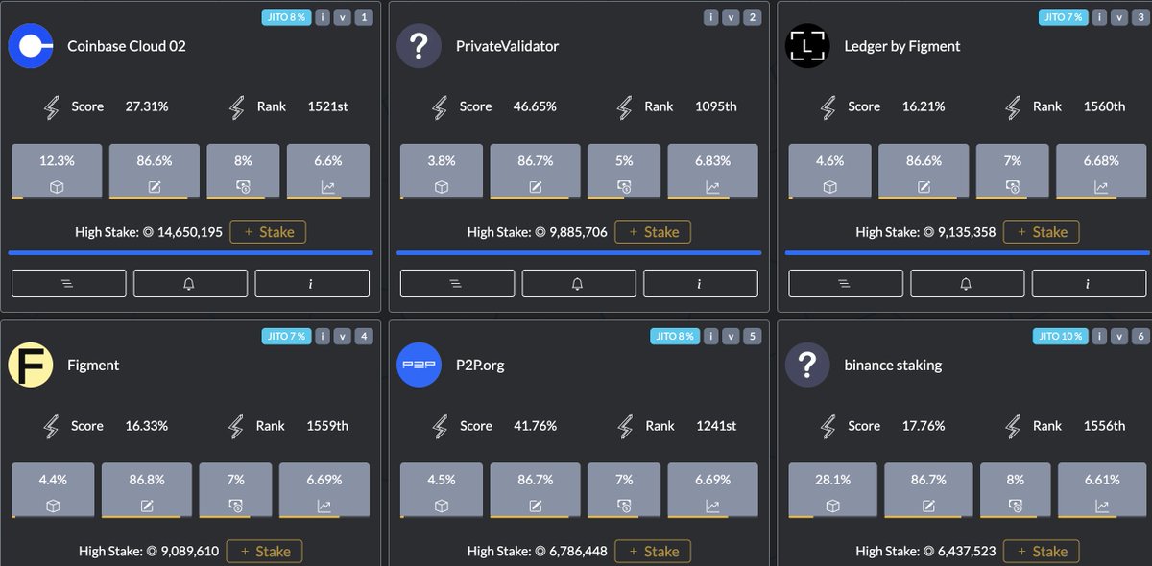The height and width of the screenshot is (566, 1152).
Task: Click the 'v' badge on PrivateValidator header
Action: click(x=732, y=16)
